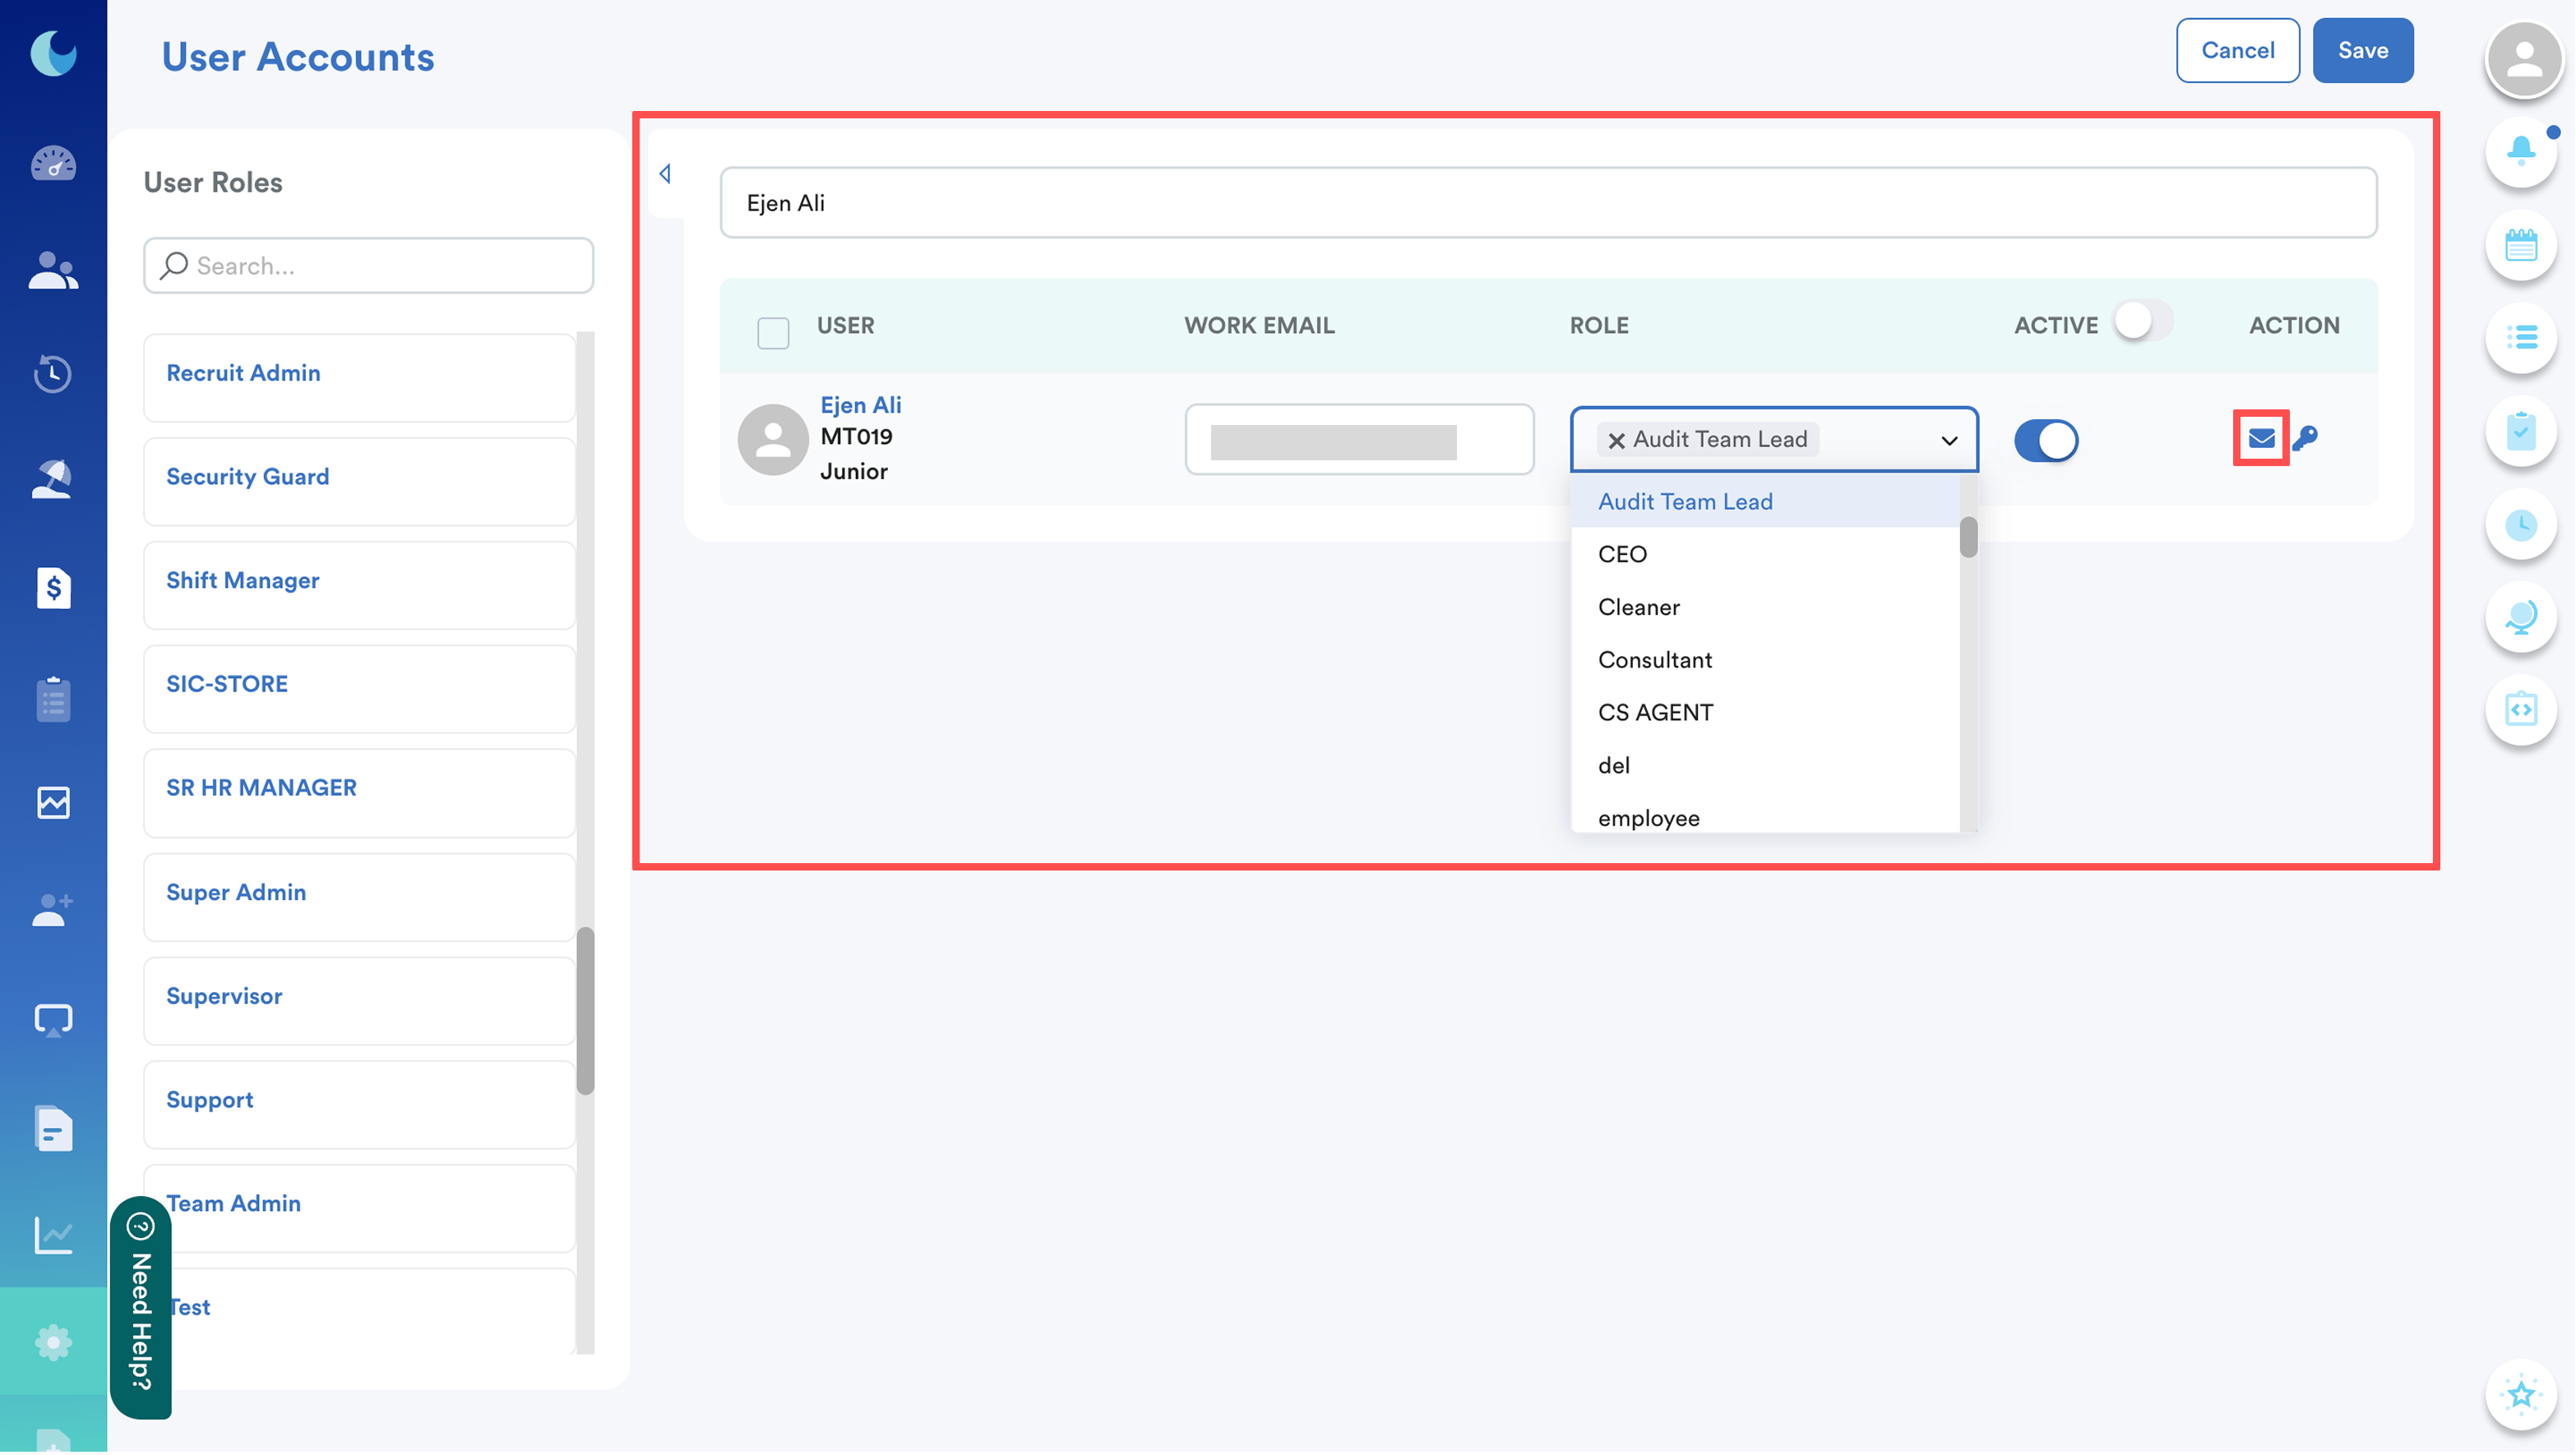Select Consultant from role list
The width and height of the screenshot is (2576, 1455).
(x=1655, y=660)
